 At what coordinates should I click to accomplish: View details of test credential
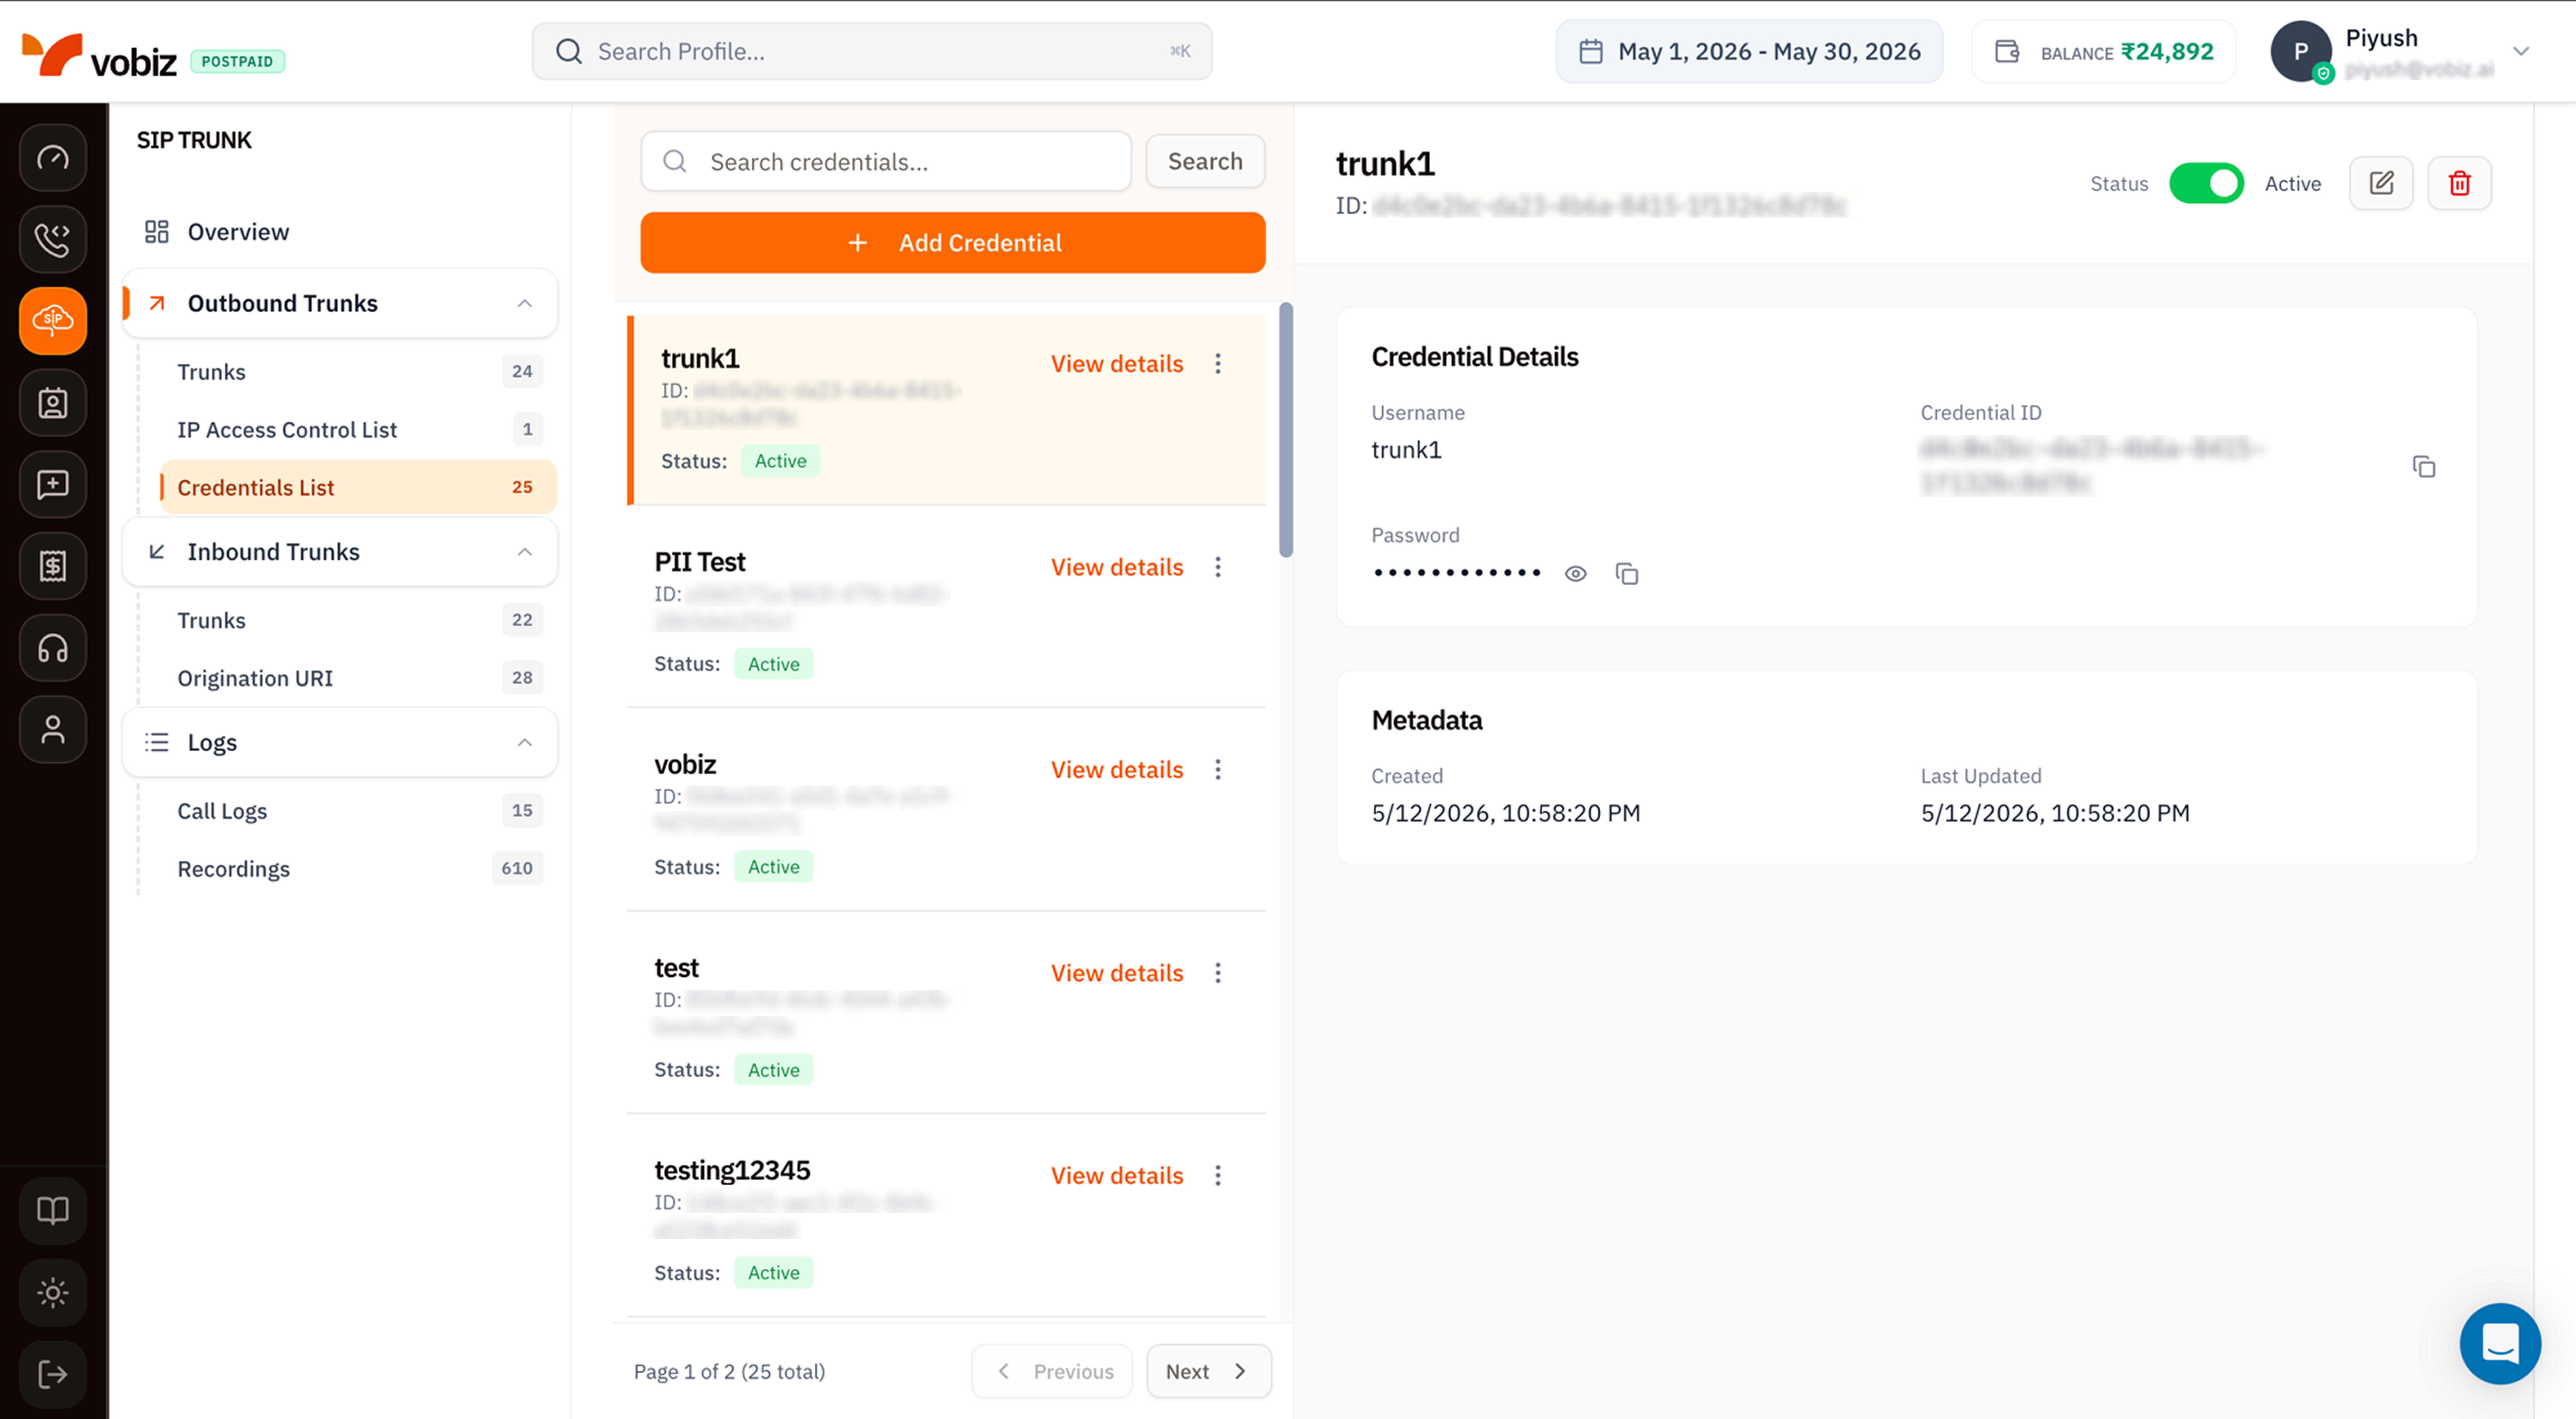1117,973
